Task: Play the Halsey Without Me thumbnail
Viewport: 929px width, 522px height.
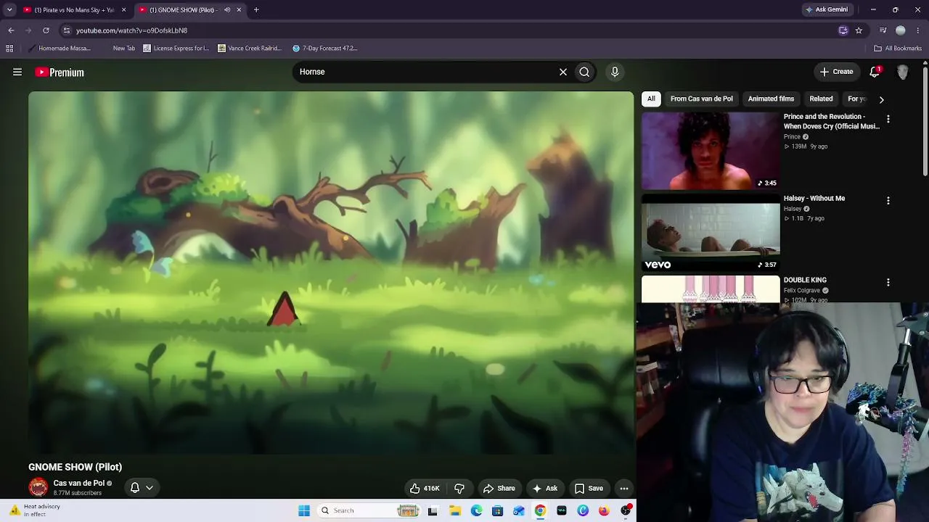Action: tap(711, 233)
